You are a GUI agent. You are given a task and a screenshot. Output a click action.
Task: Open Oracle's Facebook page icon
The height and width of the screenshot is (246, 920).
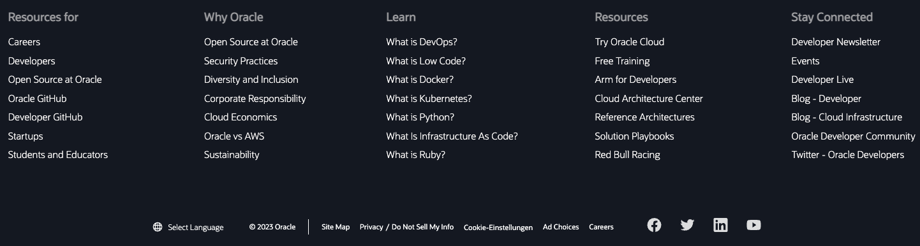[654, 225]
